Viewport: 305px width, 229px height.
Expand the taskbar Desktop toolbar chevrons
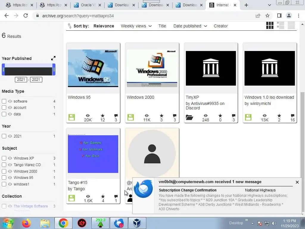click(247, 220)
